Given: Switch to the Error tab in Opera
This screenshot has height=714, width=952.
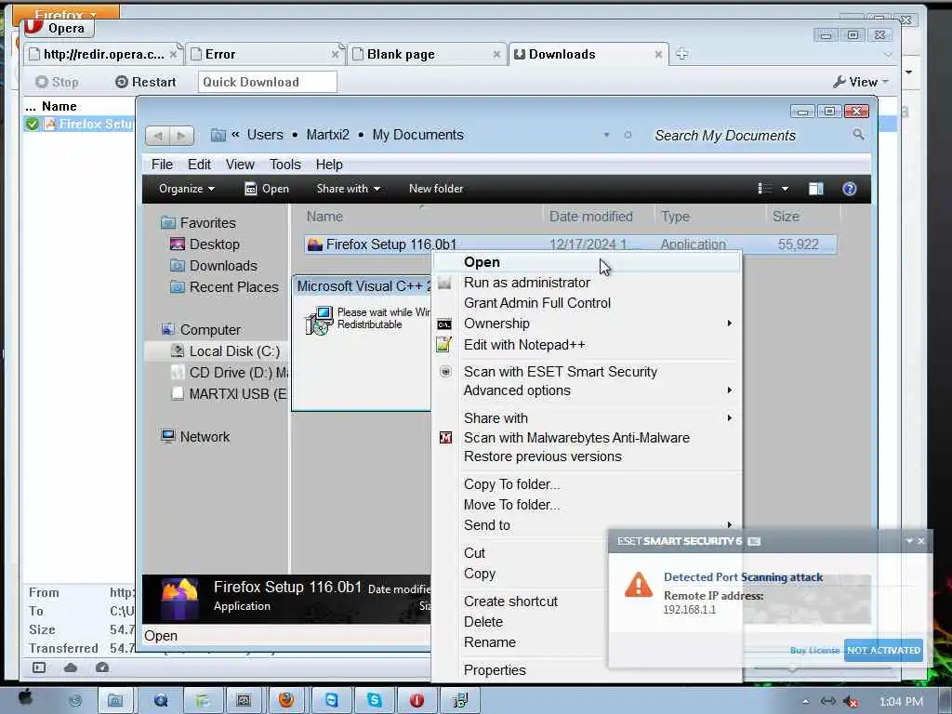Looking at the screenshot, I should point(265,54).
